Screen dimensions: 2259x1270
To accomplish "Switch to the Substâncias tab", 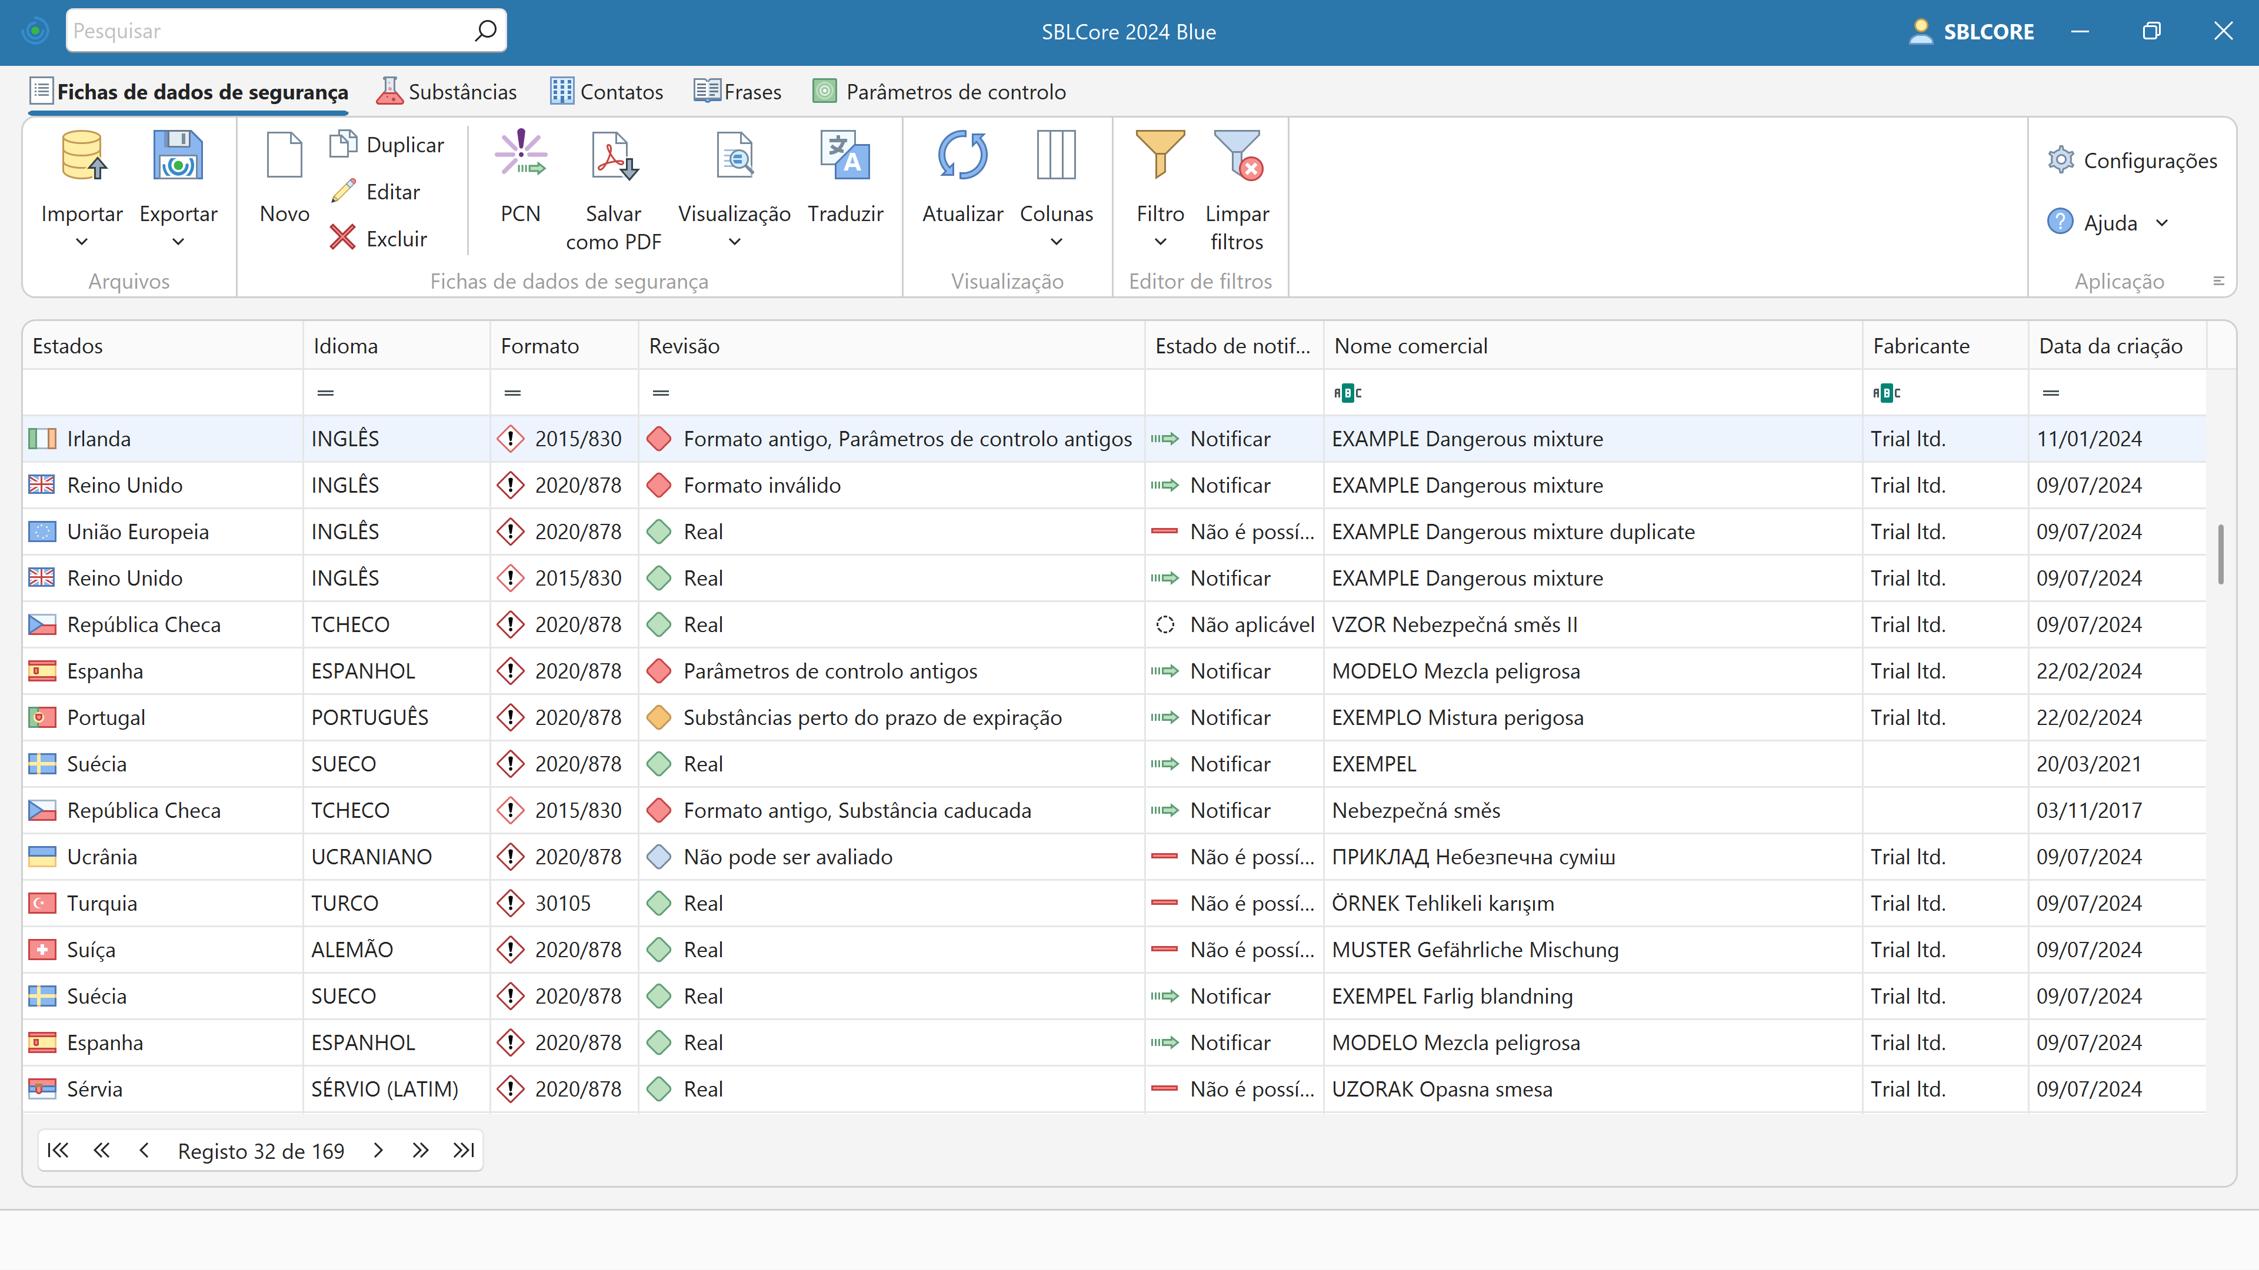I will pyautogui.click(x=447, y=92).
